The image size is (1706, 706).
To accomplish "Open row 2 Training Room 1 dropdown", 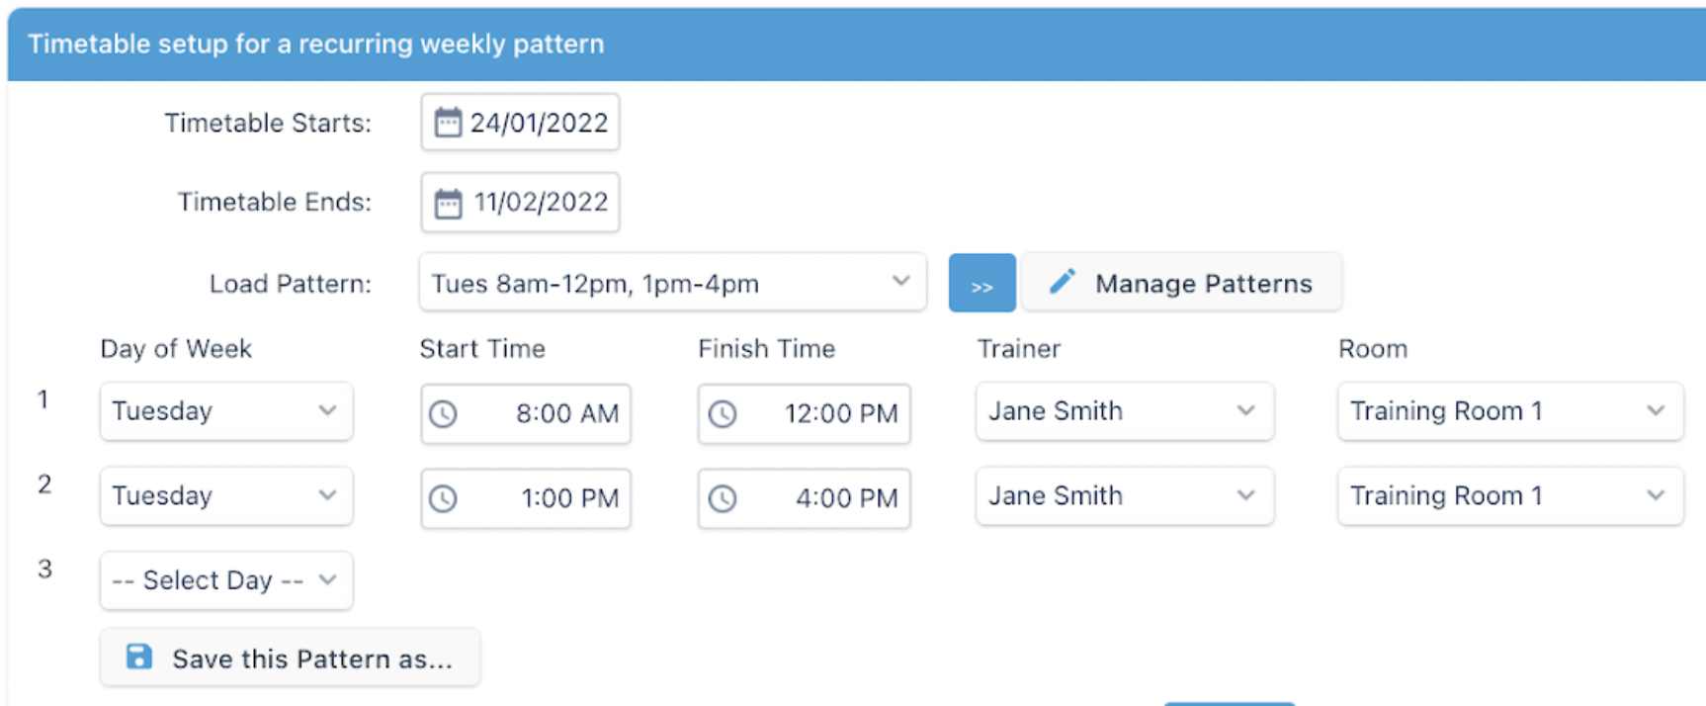I will (1509, 496).
